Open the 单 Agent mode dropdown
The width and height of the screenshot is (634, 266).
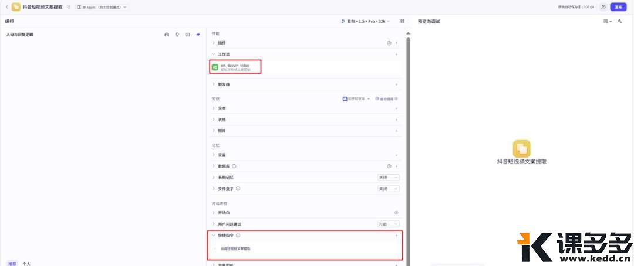click(x=101, y=7)
